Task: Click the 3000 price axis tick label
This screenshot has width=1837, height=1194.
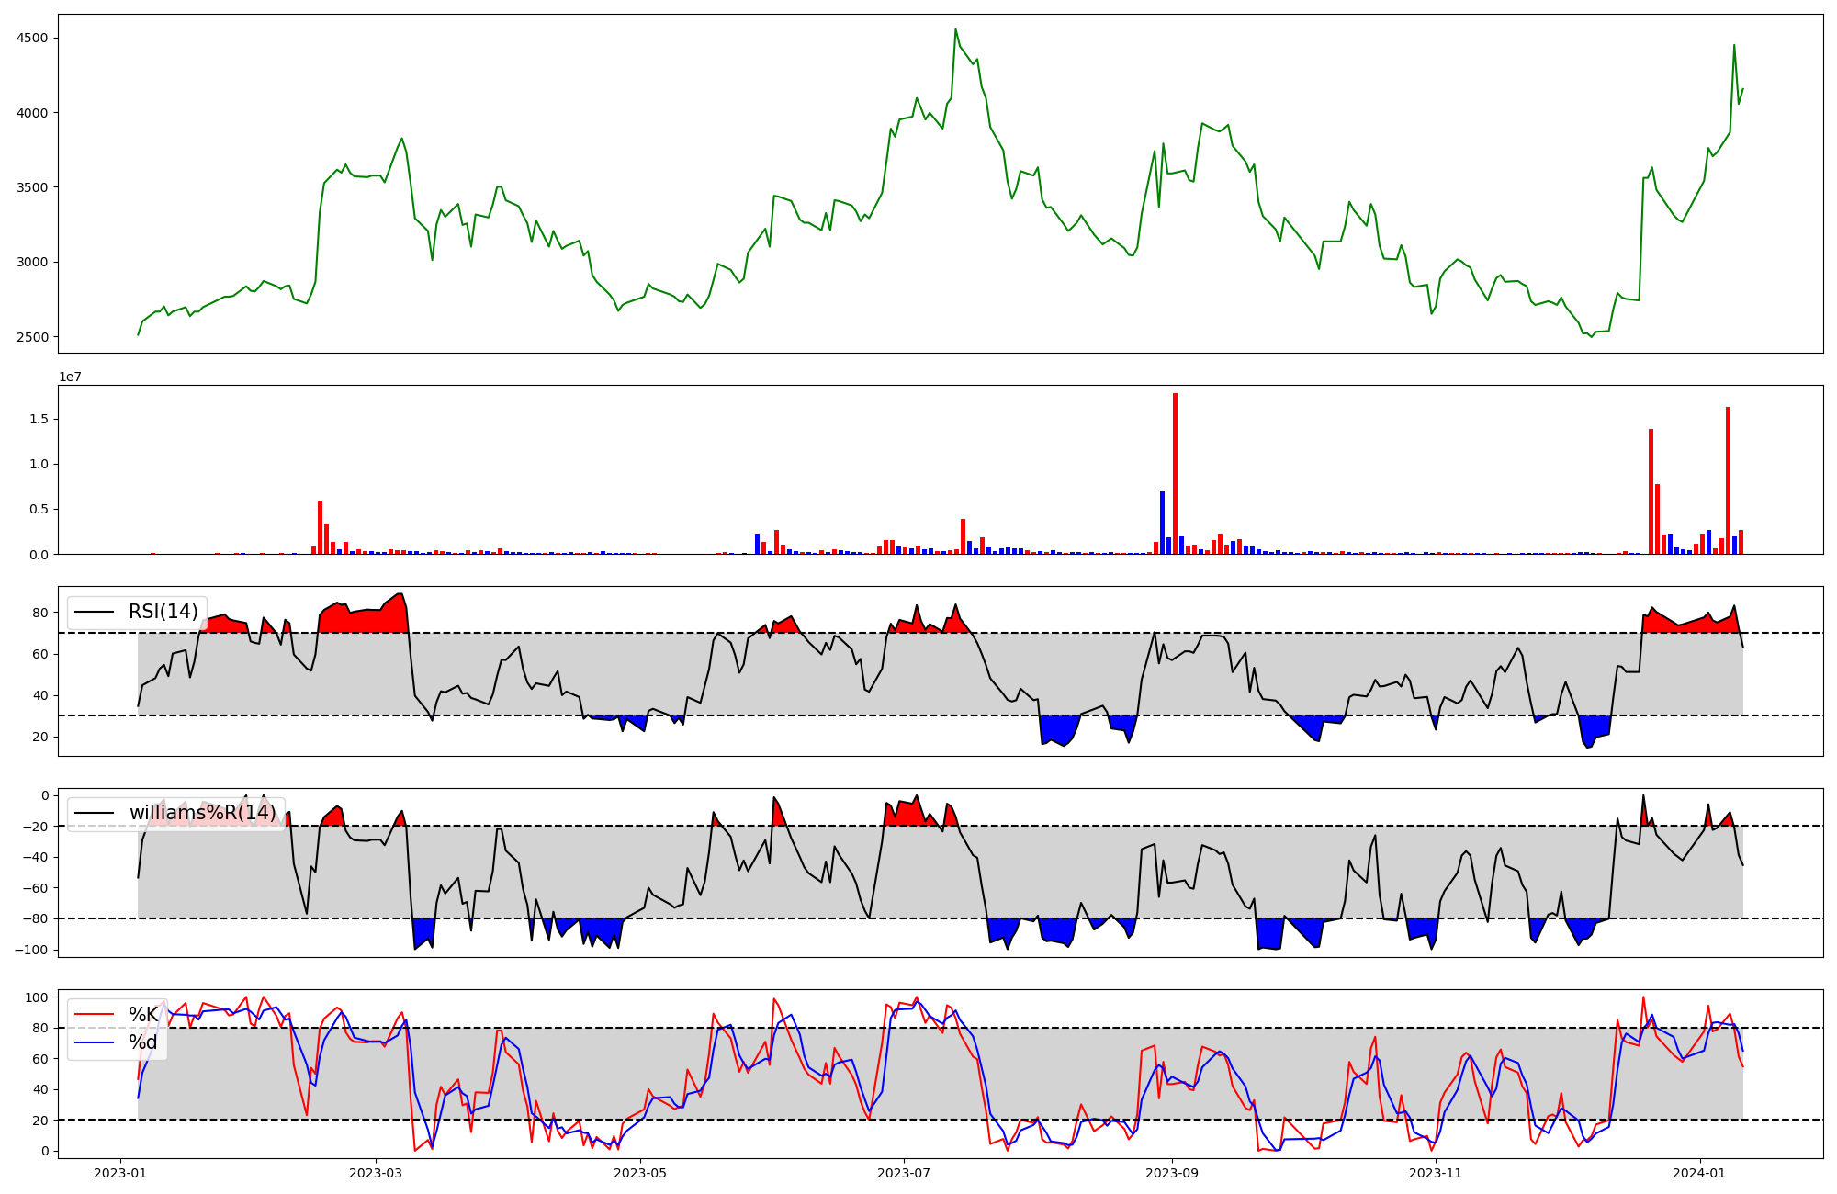Action: (33, 263)
